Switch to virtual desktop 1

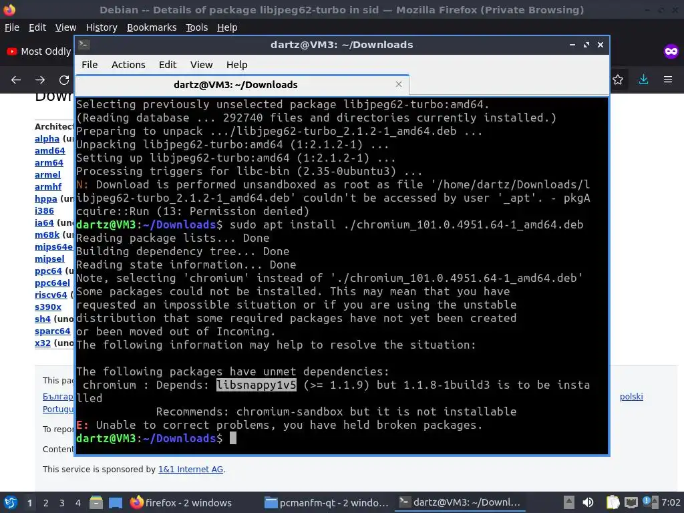[x=29, y=503]
